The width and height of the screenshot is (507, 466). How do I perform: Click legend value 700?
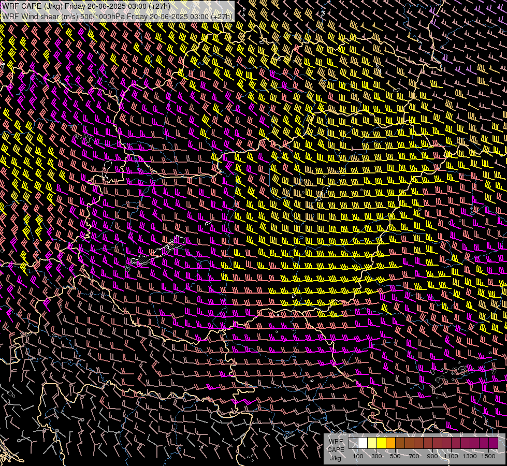tap(414, 456)
